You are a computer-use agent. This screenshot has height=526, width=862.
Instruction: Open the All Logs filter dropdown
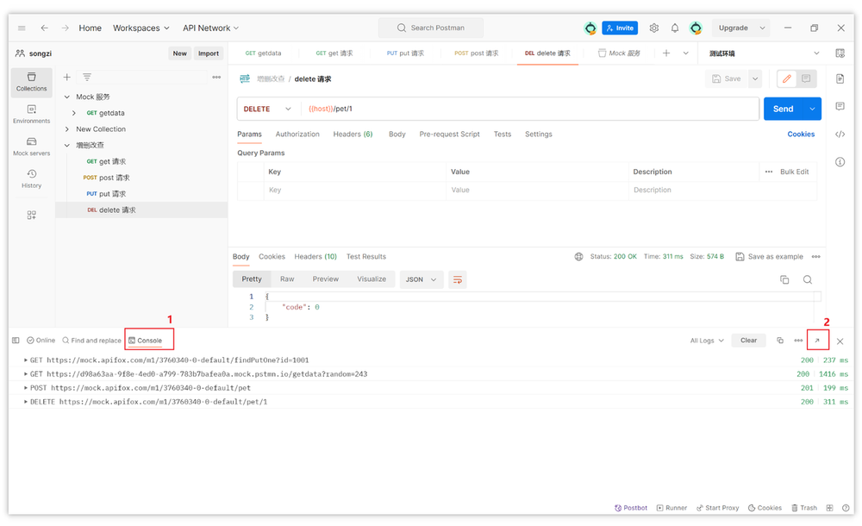pyautogui.click(x=707, y=341)
